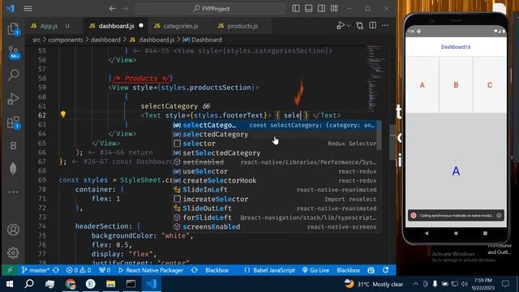The width and height of the screenshot is (519, 292).
Task: Open the errors and warnings count
Action: 79,270
